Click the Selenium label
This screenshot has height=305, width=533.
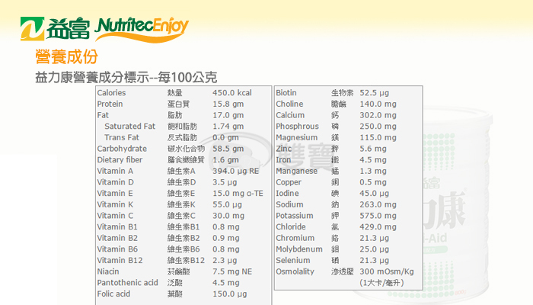(292, 261)
